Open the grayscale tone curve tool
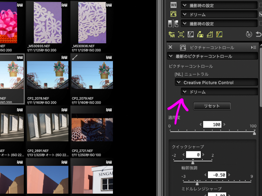Viewport: 262px width, 196px height. coord(191,35)
